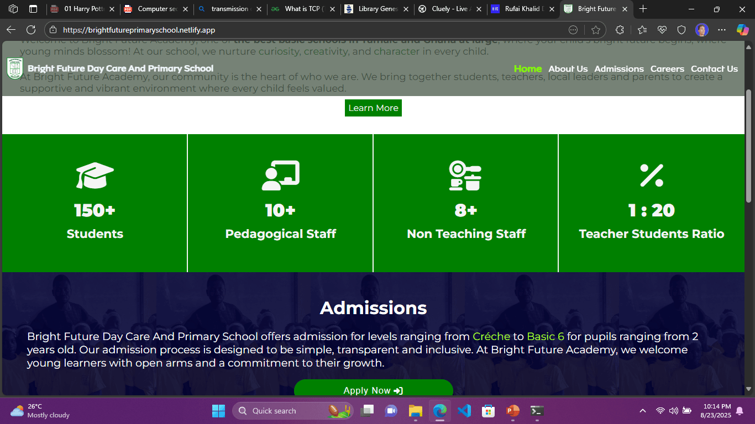Click the browser profile avatar
The width and height of the screenshot is (755, 424).
tap(701, 30)
